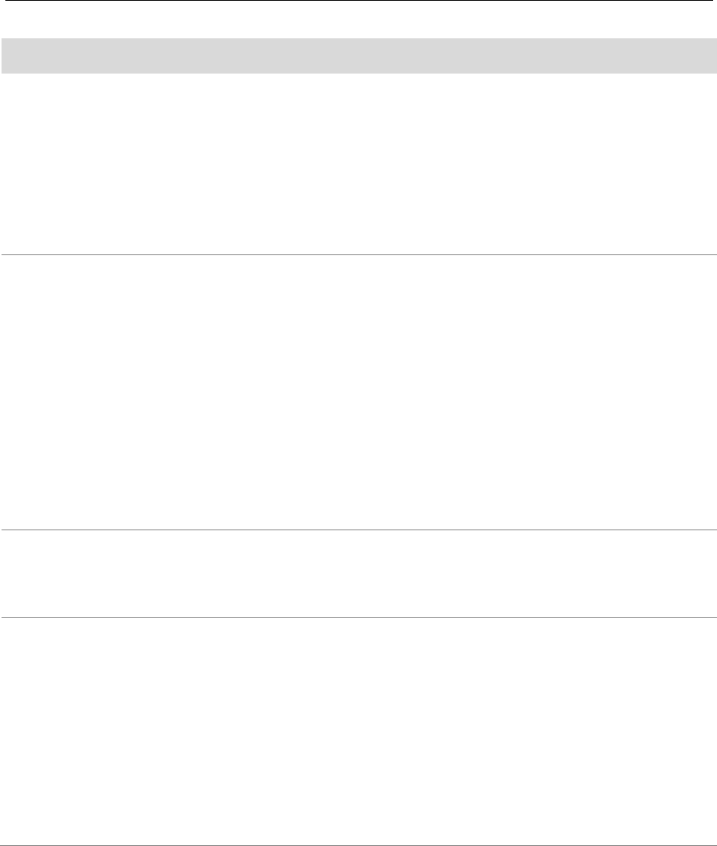Click the left edge of the shortest row
The width and height of the screenshot is (717, 846).
5,573
